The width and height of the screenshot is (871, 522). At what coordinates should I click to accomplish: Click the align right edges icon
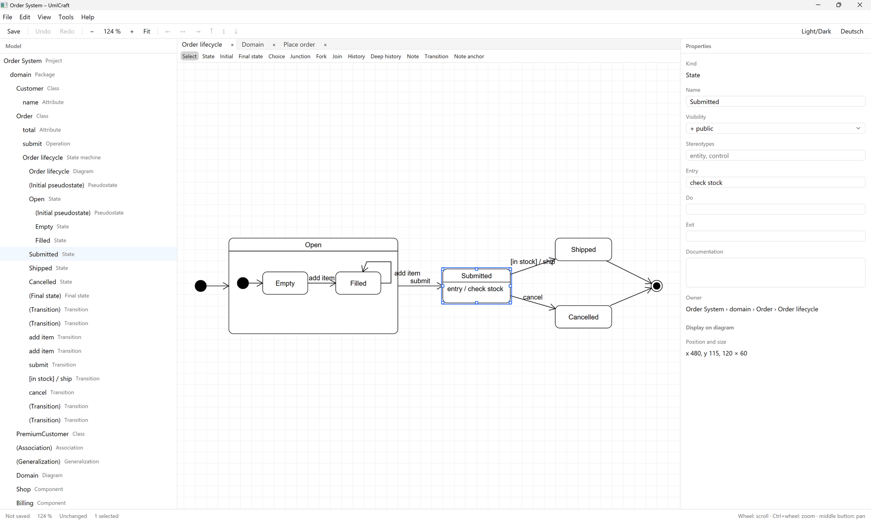pyautogui.click(x=198, y=31)
